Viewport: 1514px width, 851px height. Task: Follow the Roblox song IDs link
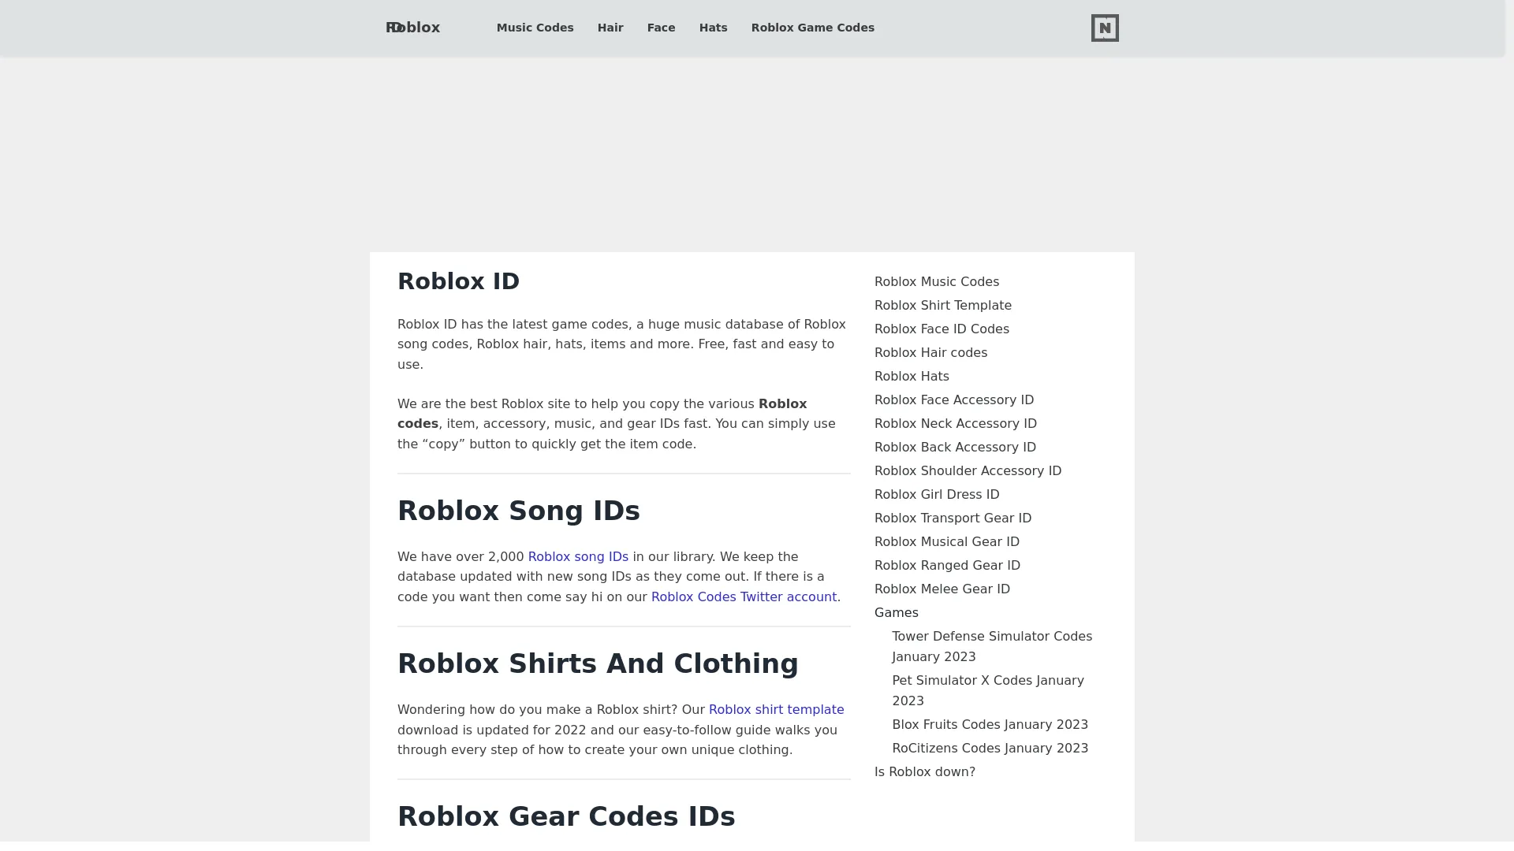coord(578,557)
